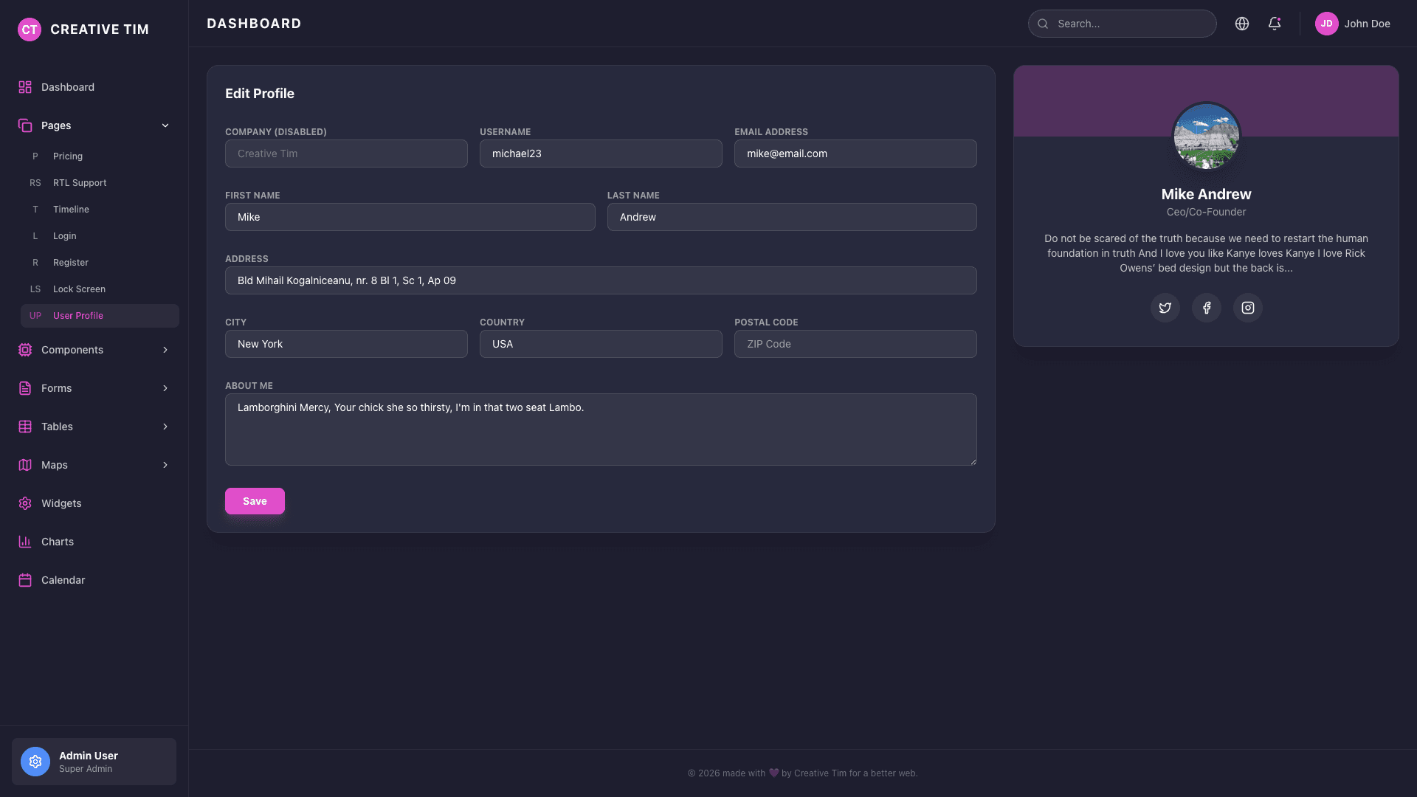Click the Charts bar-chart icon in the sidebar

[24, 542]
